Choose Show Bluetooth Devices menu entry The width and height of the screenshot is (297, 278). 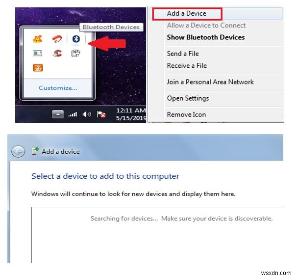206,37
